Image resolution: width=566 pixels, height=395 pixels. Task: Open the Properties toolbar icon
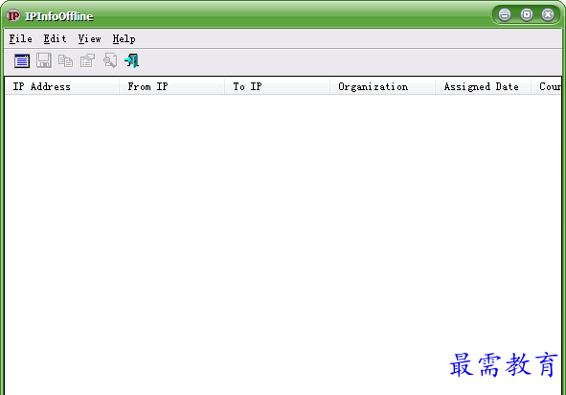(x=88, y=60)
